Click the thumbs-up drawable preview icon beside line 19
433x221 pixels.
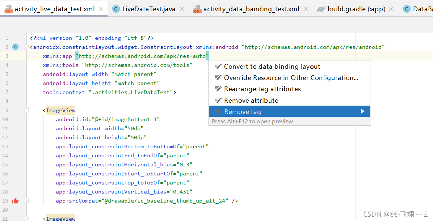click(15, 200)
